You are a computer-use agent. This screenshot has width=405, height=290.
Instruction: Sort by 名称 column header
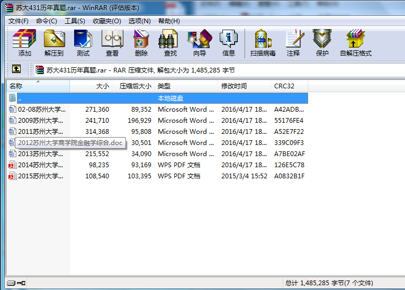point(38,86)
